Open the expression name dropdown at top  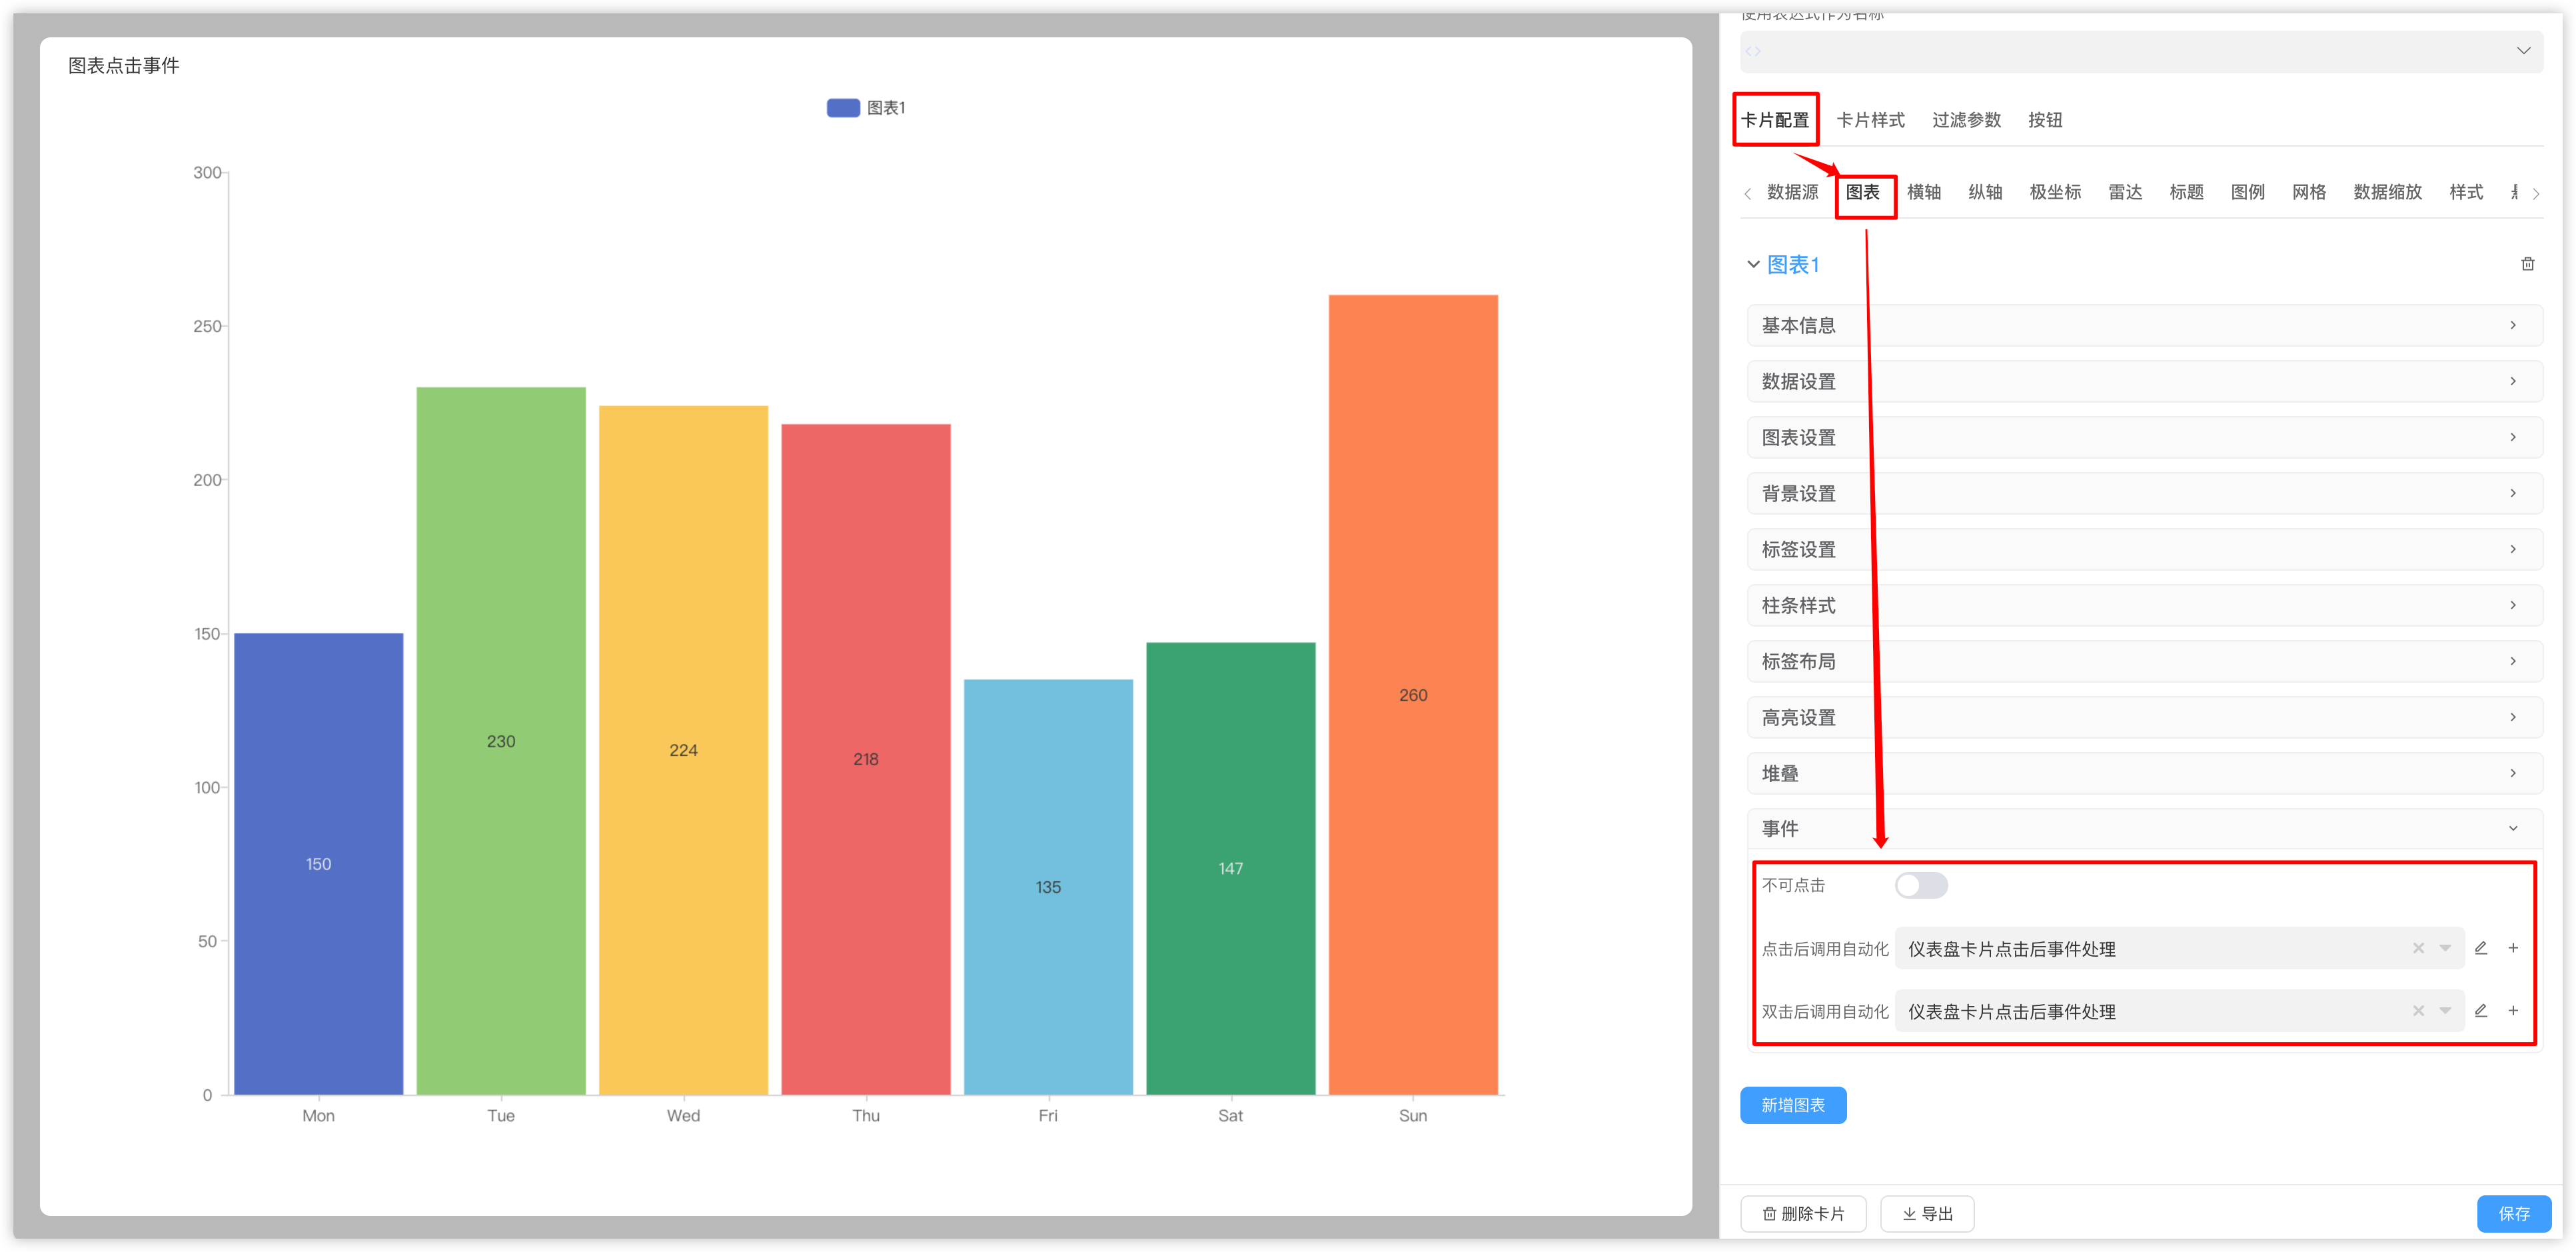point(2141,51)
